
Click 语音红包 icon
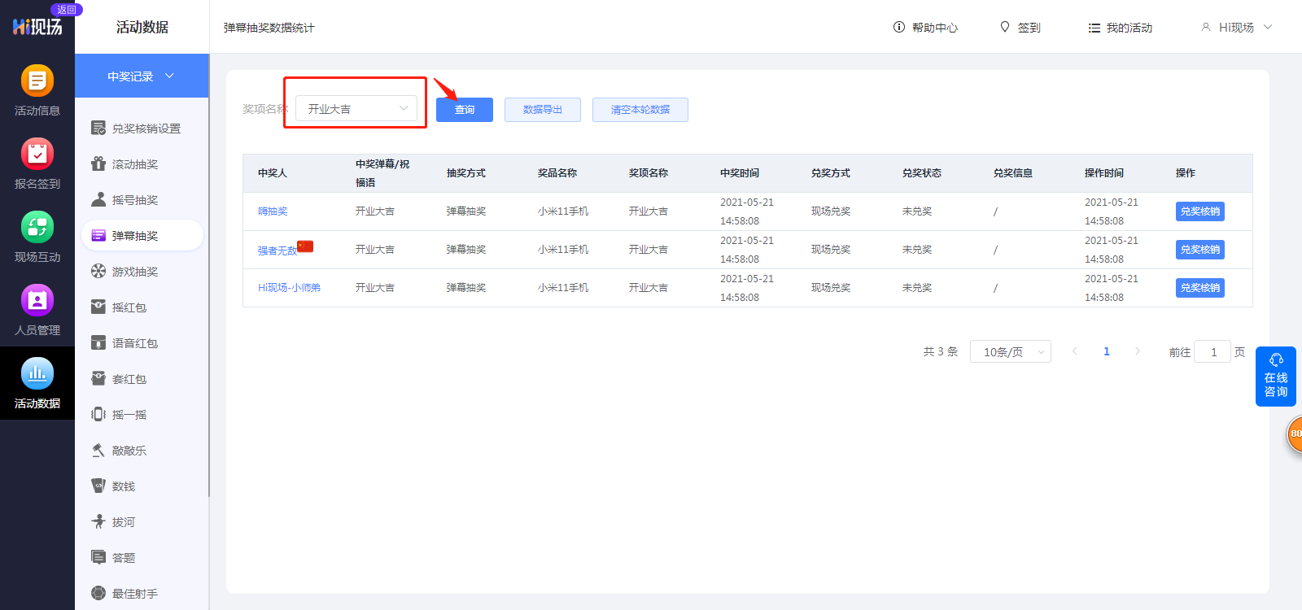(x=98, y=342)
